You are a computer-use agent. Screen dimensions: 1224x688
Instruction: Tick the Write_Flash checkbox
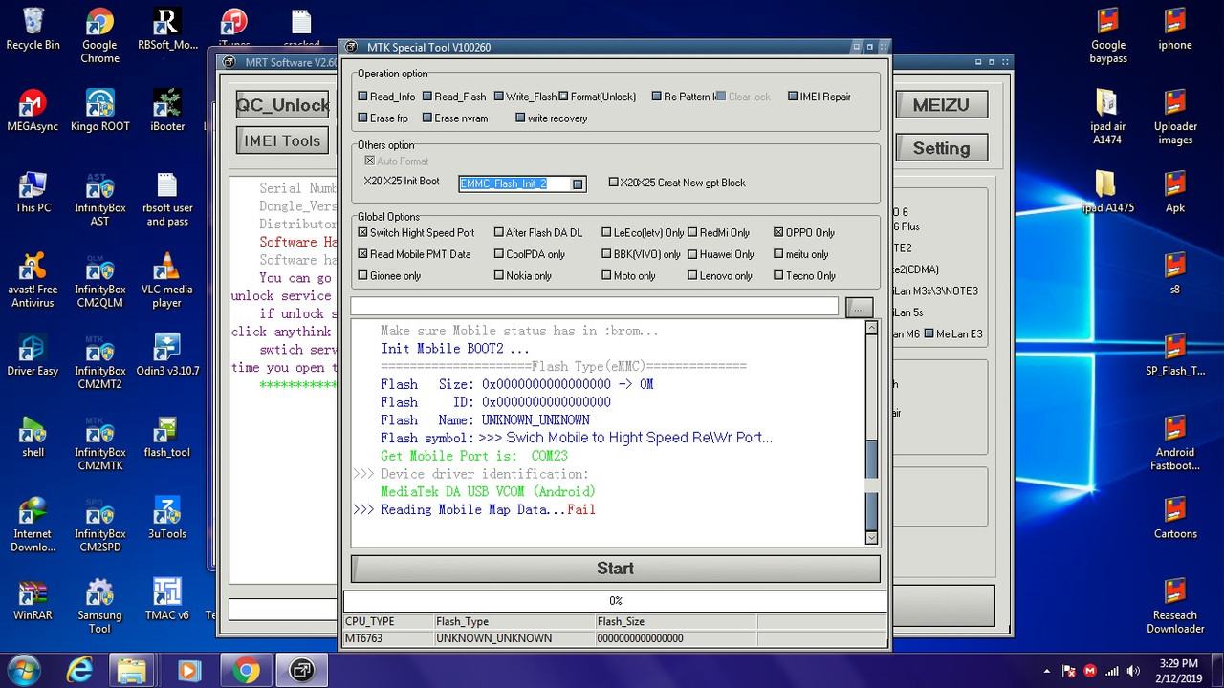click(x=498, y=97)
